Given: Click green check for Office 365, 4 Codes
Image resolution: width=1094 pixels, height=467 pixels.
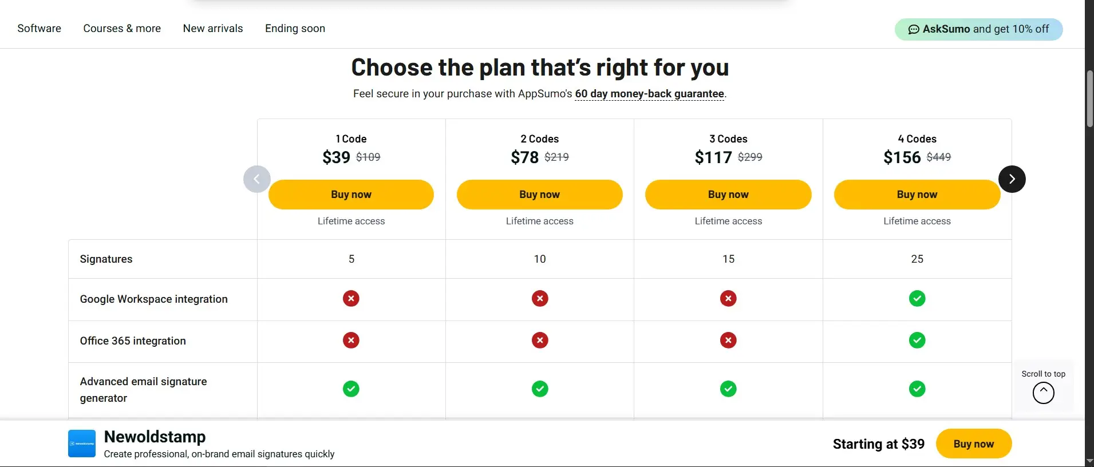Looking at the screenshot, I should pos(917,341).
